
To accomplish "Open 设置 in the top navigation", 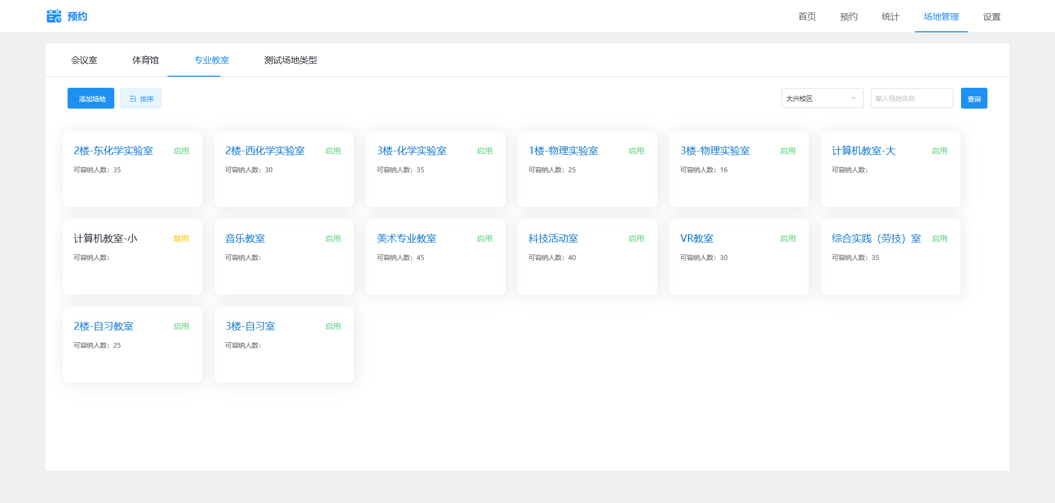I will click(991, 17).
